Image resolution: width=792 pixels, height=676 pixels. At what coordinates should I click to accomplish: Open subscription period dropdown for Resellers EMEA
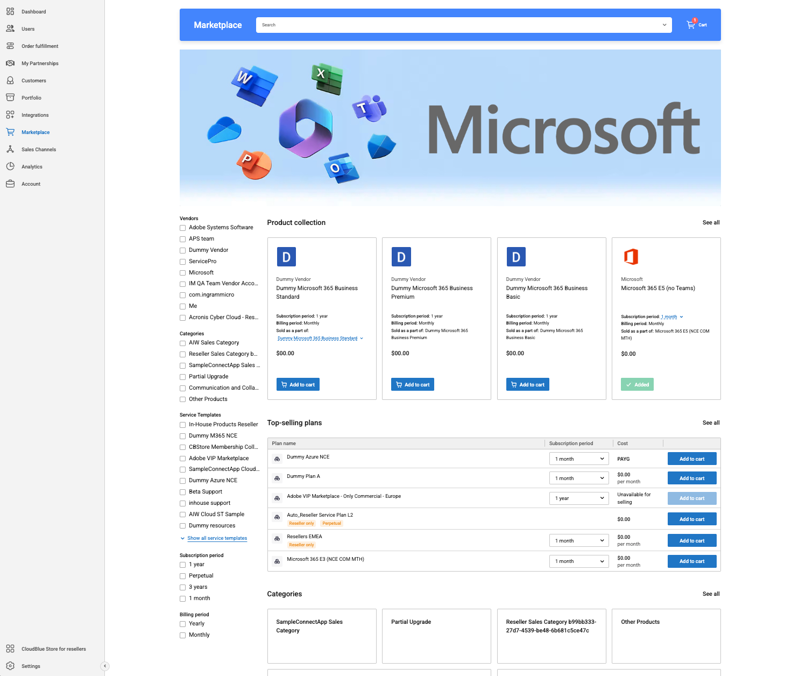[x=579, y=540]
